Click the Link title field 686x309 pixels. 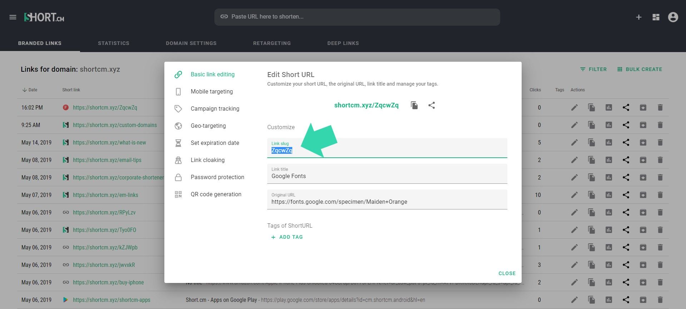387,173
